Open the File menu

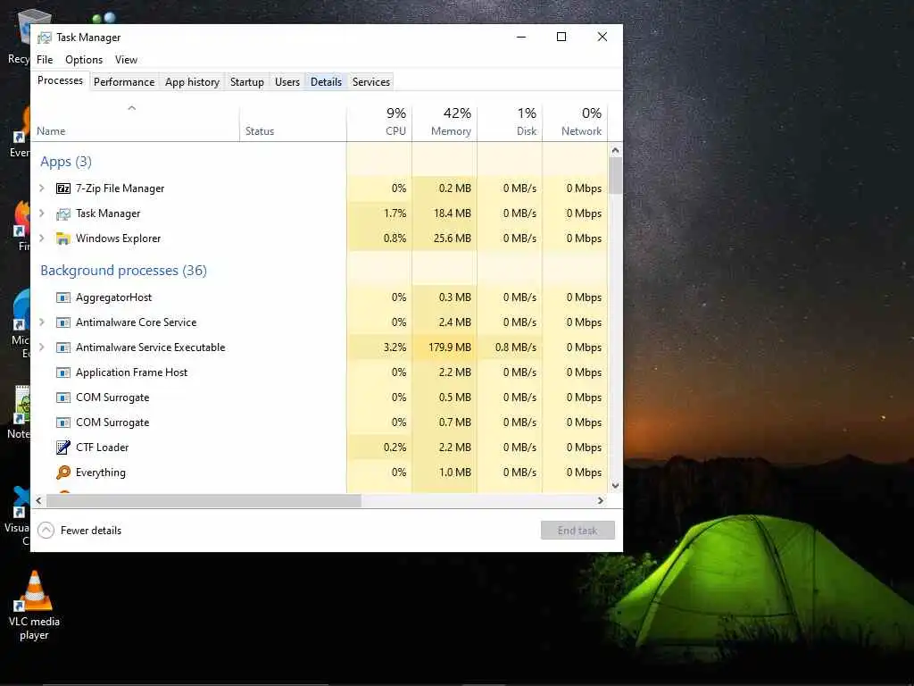pos(45,60)
